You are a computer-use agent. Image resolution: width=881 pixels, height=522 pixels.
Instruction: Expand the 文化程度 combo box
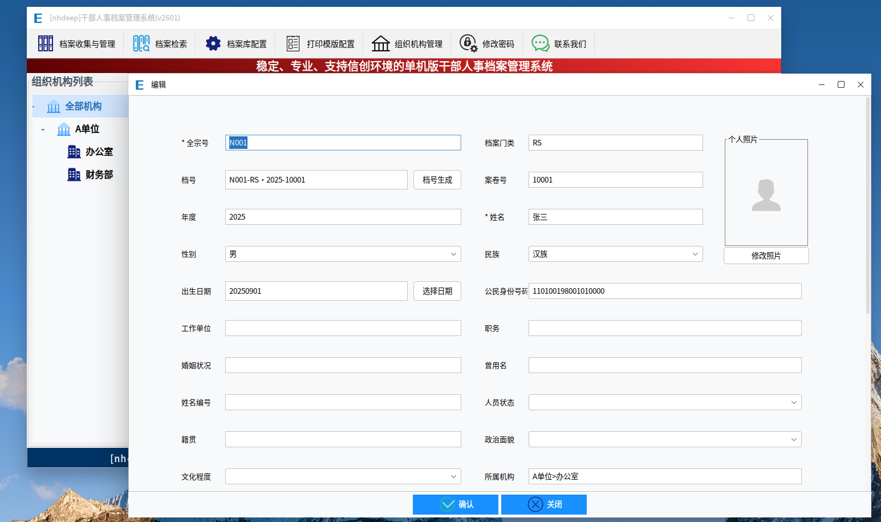coord(453,477)
